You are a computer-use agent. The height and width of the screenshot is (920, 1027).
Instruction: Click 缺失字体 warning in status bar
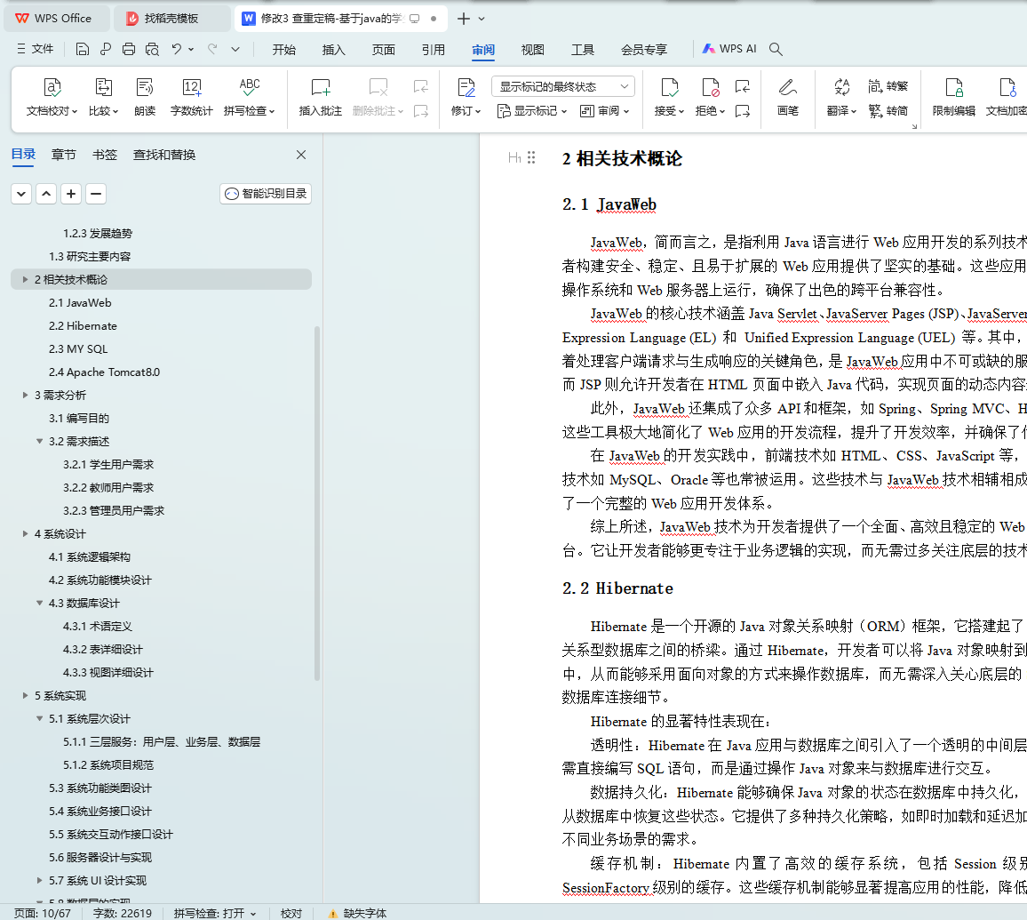tap(358, 913)
